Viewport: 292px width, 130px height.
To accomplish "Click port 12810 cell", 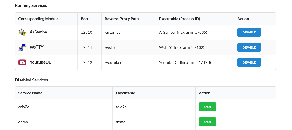I will click(x=87, y=32).
